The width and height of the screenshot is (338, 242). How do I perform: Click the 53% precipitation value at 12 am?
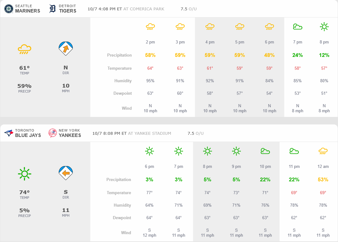(323, 180)
